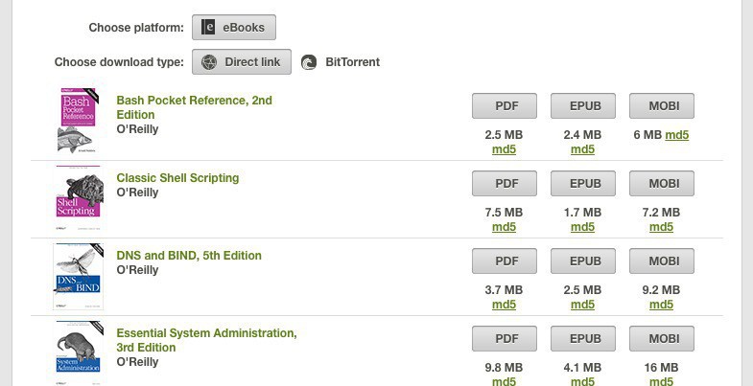This screenshot has width=753, height=386.
Task: Click DNS and BIND book cover
Action: click(79, 277)
